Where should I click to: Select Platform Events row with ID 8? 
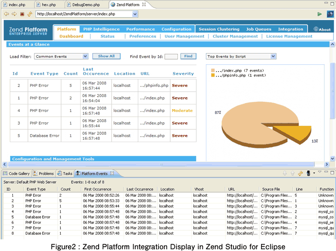click(x=168, y=233)
